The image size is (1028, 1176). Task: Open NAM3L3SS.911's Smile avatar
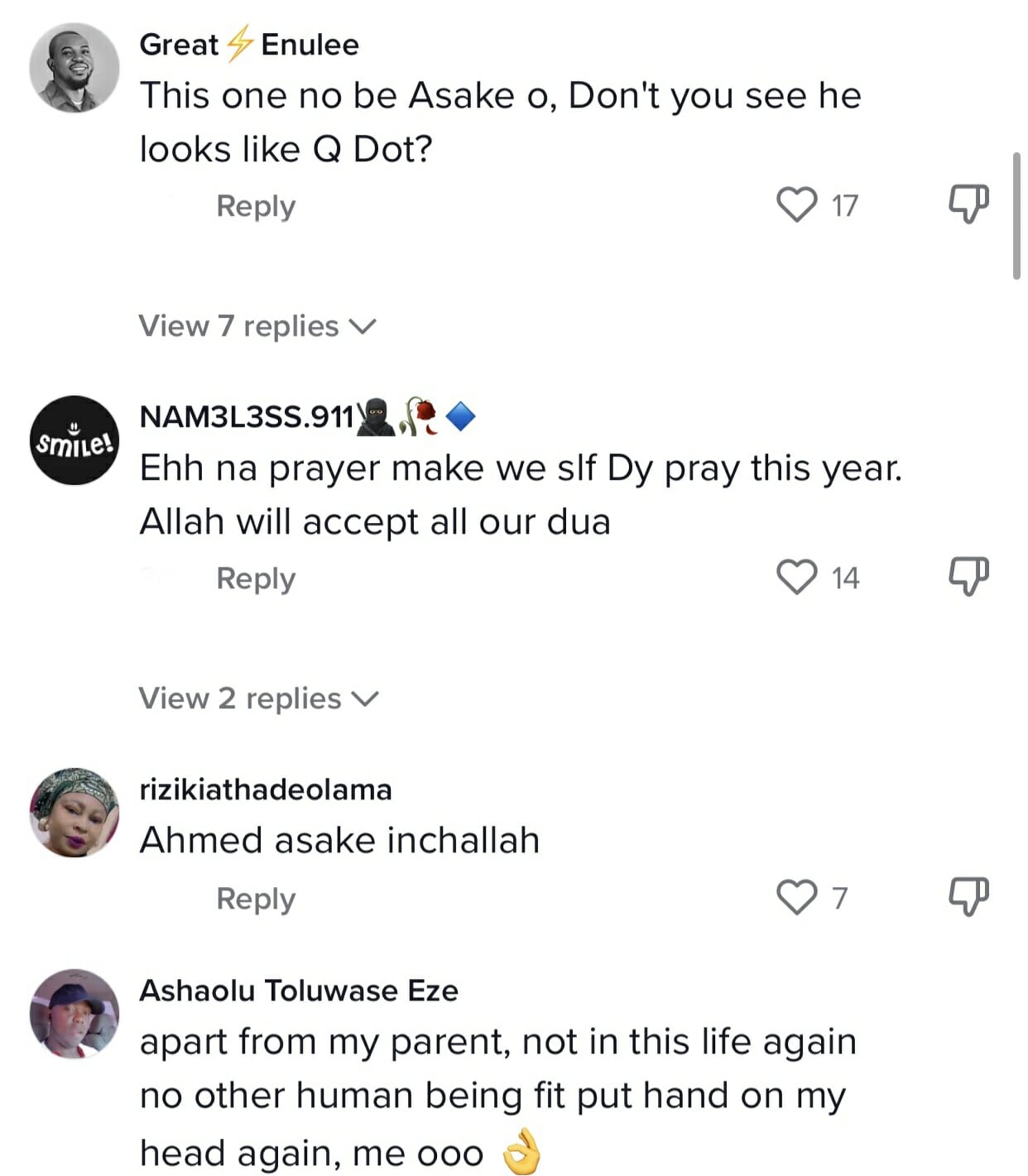[x=74, y=440]
